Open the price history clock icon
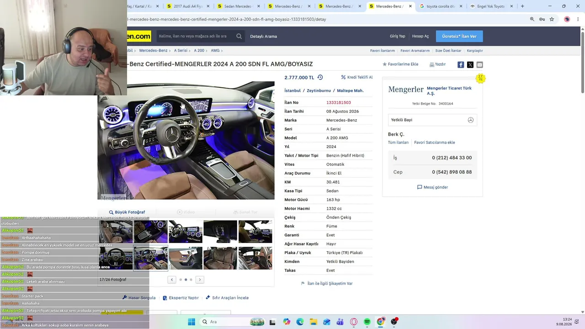 [320, 77]
